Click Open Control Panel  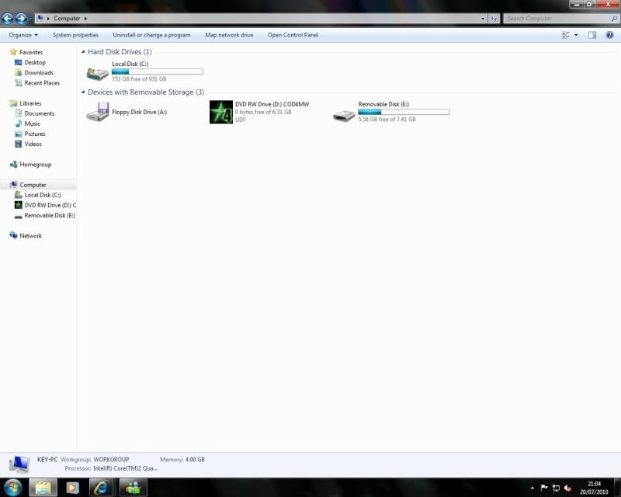pyautogui.click(x=293, y=35)
